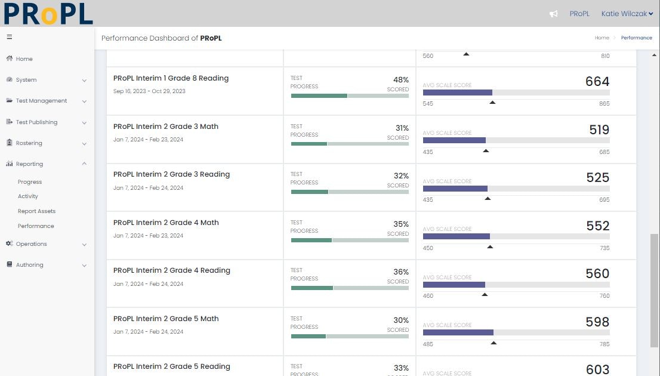Click the Home breadcrumb link
660x376 pixels.
pyautogui.click(x=602, y=38)
